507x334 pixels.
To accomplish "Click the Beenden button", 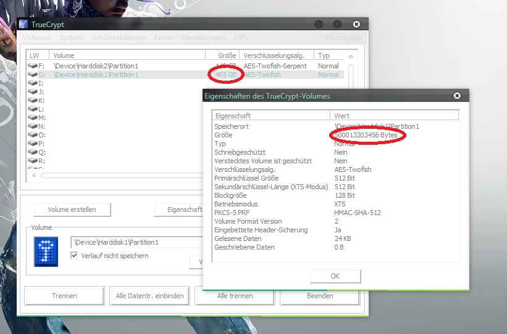I will point(320,296).
